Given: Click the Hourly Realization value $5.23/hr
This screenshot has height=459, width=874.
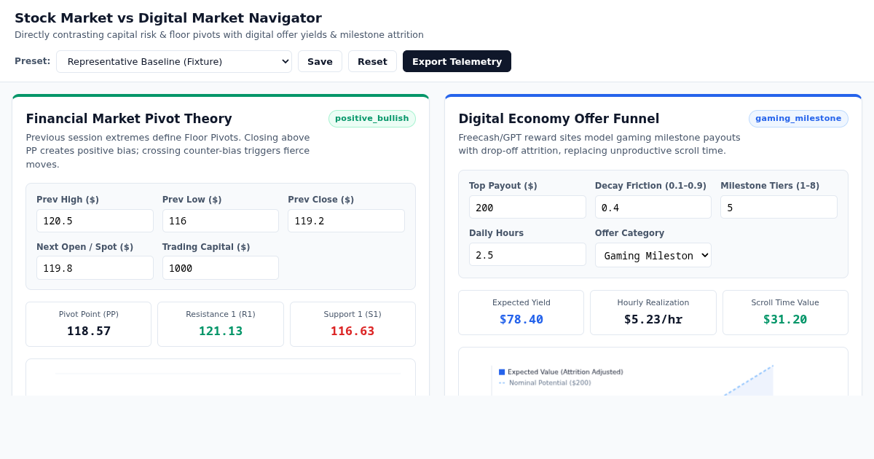Looking at the screenshot, I should pyautogui.click(x=653, y=319).
